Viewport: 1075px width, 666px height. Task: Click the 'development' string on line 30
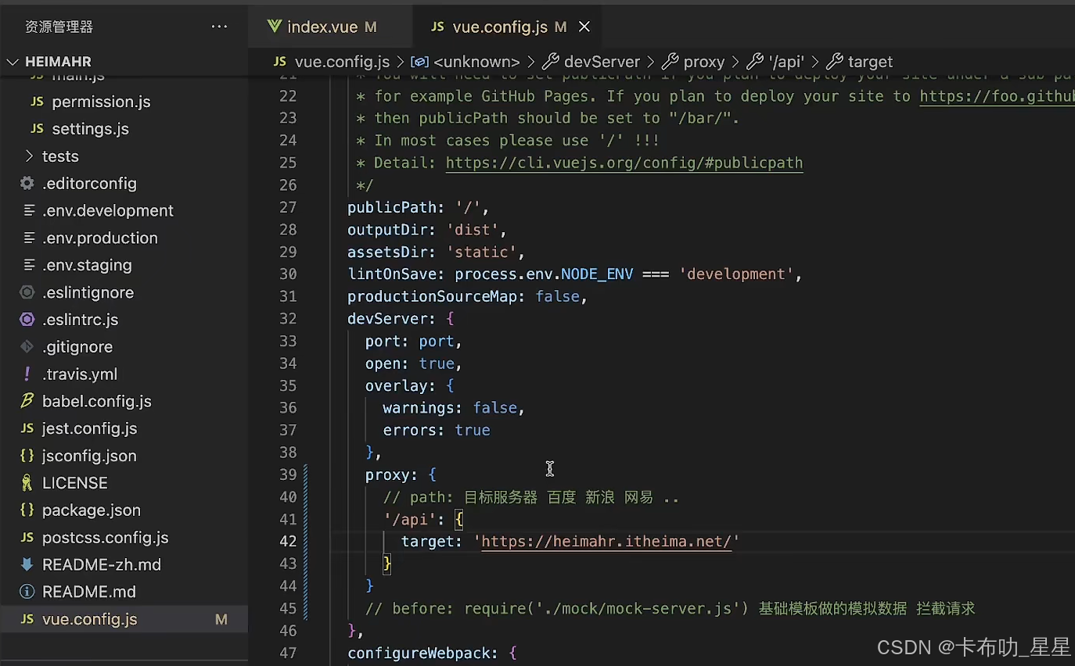[736, 274]
